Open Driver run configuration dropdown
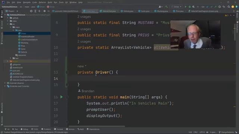This screenshot has height=134, width=239. point(176,7)
